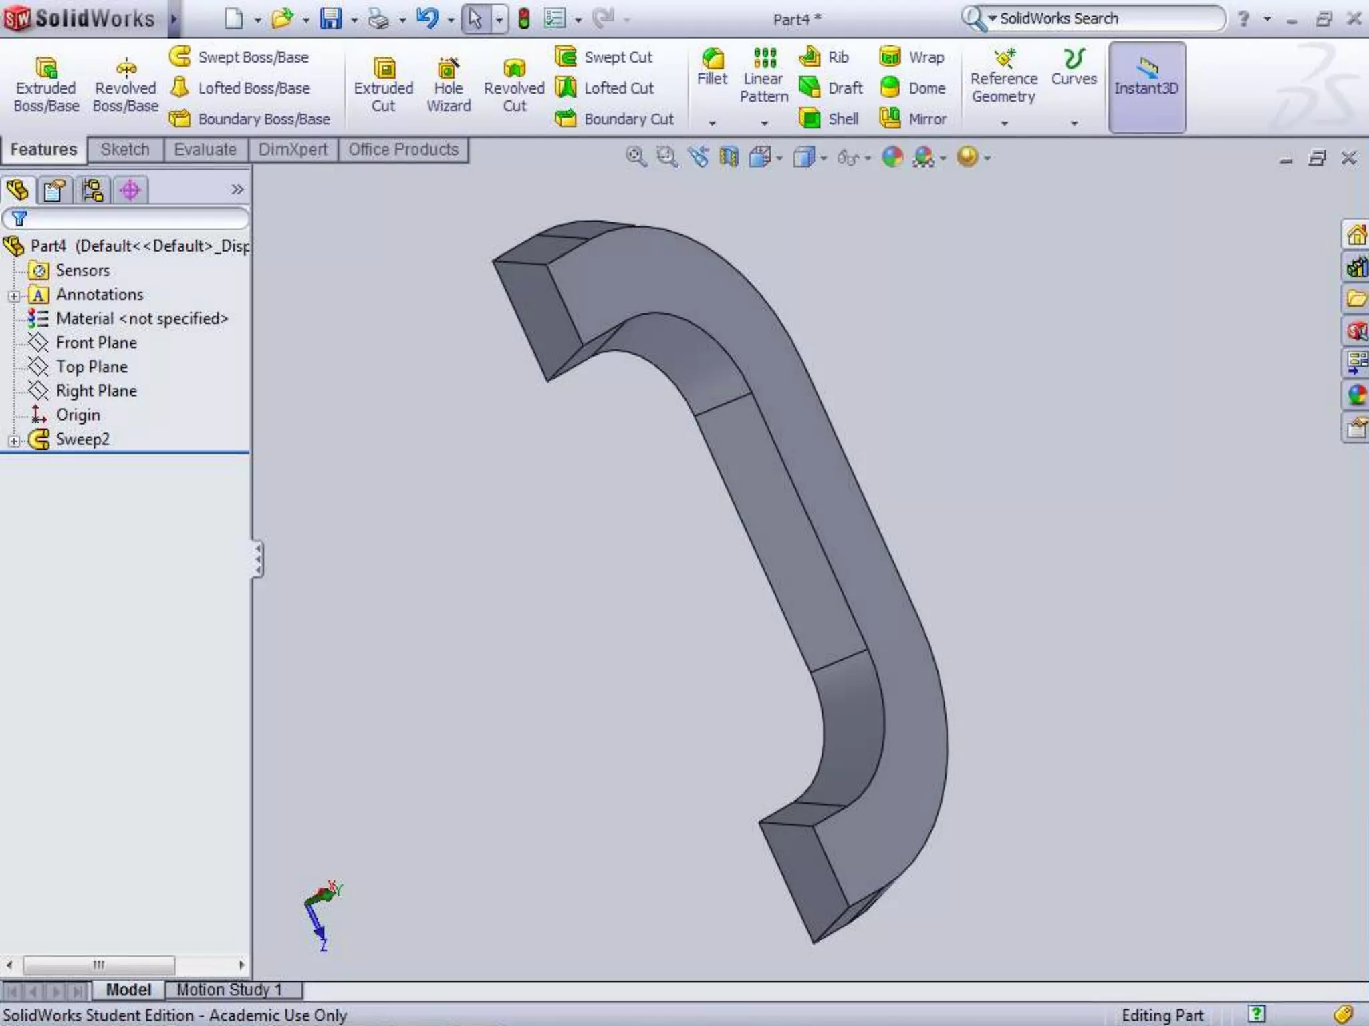Select the Revolved Cut tool

(x=514, y=84)
